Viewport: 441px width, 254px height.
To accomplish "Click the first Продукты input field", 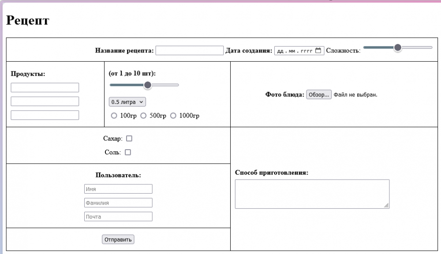I will pos(45,88).
